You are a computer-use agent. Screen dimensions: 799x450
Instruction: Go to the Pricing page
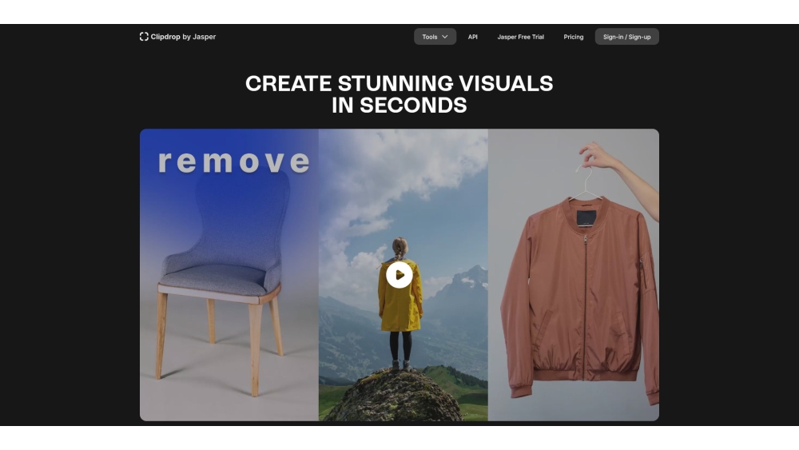coord(573,37)
